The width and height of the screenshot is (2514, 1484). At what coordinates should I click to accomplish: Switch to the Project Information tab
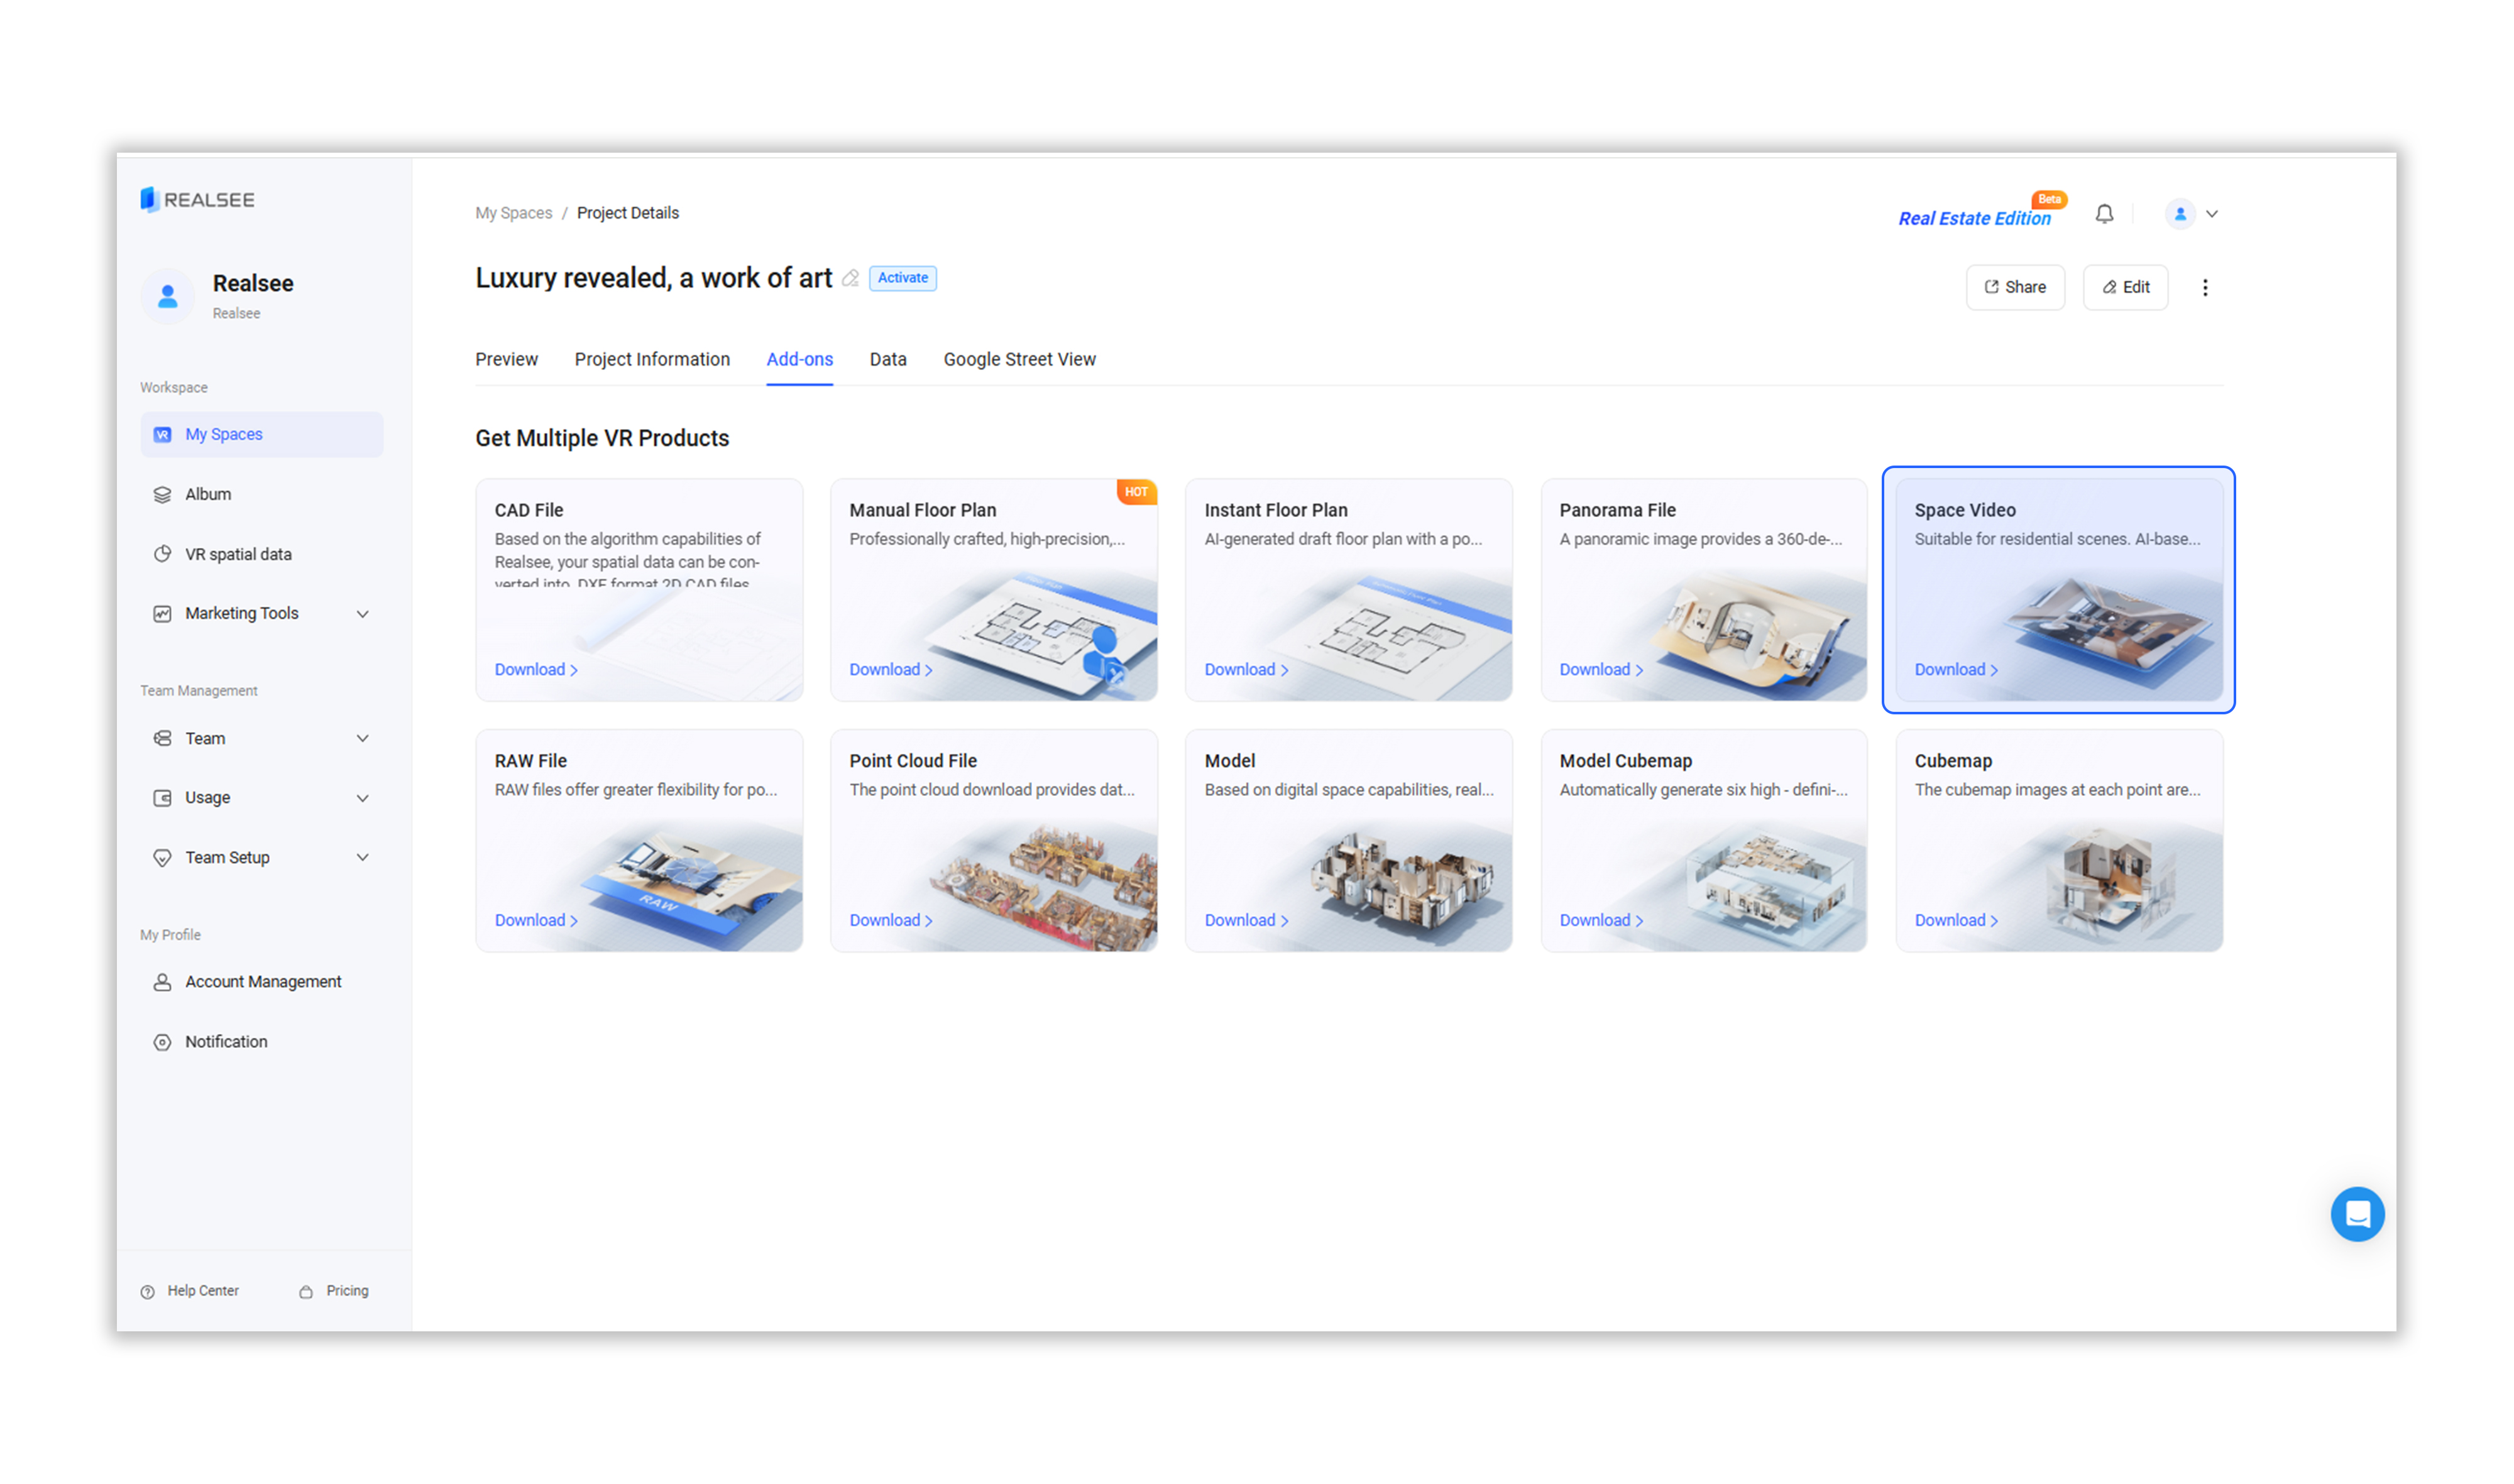[x=651, y=359]
